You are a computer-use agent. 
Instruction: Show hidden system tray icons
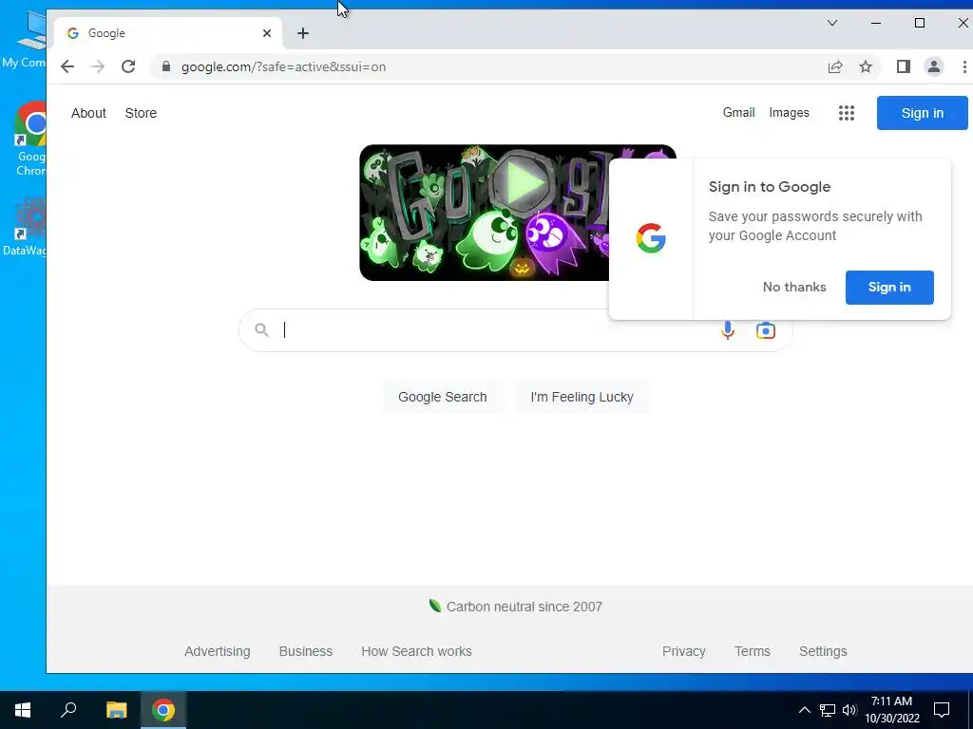pos(804,710)
